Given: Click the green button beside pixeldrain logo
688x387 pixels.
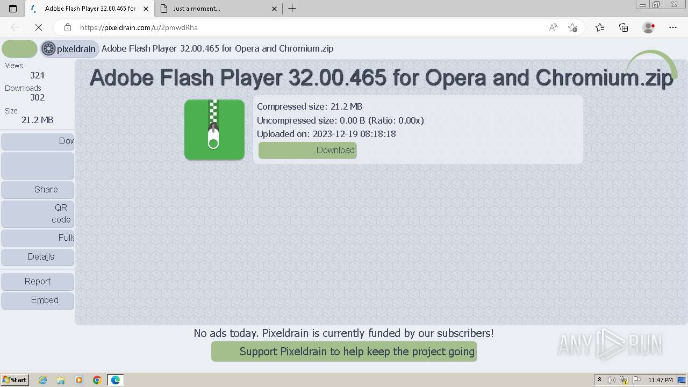Looking at the screenshot, I should coord(19,49).
